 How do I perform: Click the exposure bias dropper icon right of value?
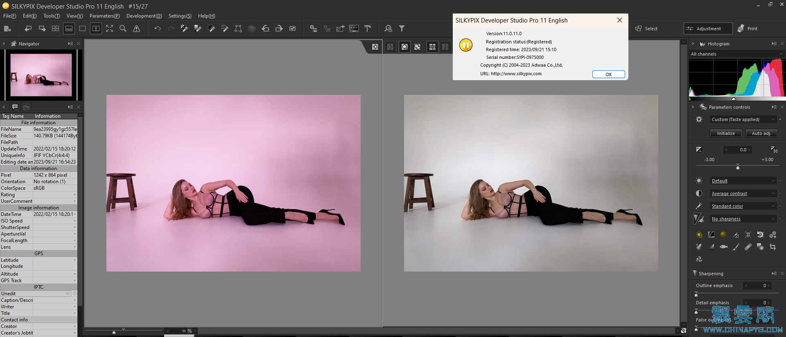coord(774,150)
